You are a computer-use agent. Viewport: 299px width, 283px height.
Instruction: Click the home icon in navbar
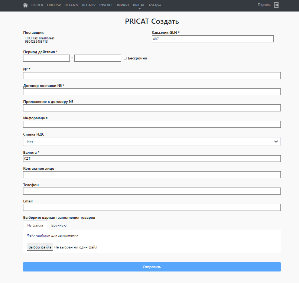pyautogui.click(x=25, y=5)
